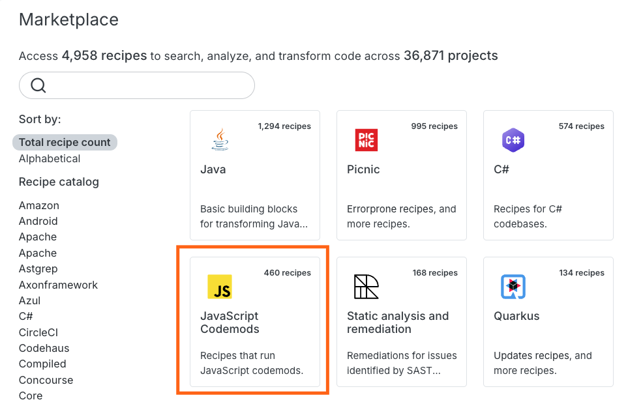Screen dimensions: 628x402
Task: Open the JavaScript Codemods card title
Action: (x=230, y=323)
